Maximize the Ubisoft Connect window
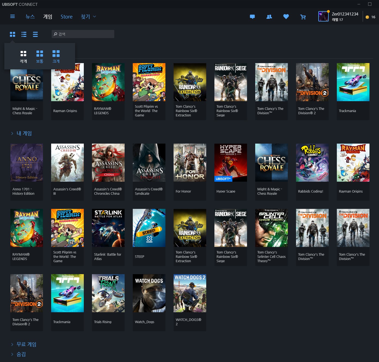The width and height of the screenshot is (379, 362). (370, 4)
